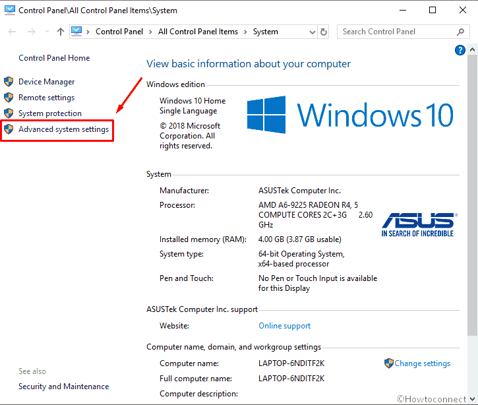Open the recent locations dropdown arrow
This screenshot has height=405, width=478.
click(47, 32)
